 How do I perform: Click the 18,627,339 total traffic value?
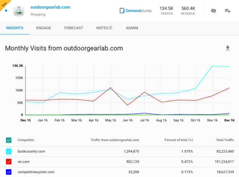point(225,172)
